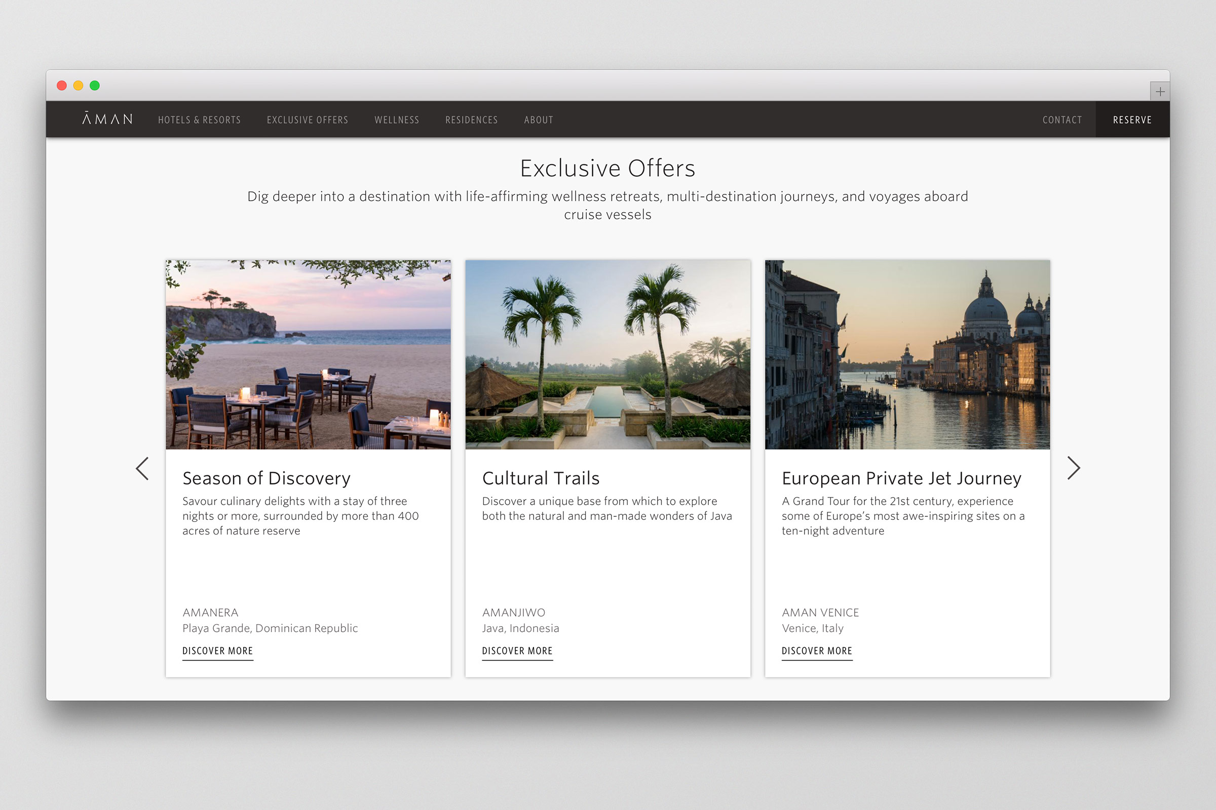Navigate to the Wellness section

(397, 120)
